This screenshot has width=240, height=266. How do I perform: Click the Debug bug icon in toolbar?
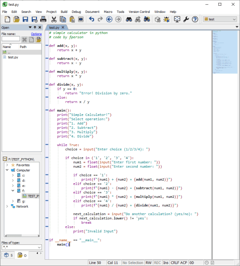(167, 19)
